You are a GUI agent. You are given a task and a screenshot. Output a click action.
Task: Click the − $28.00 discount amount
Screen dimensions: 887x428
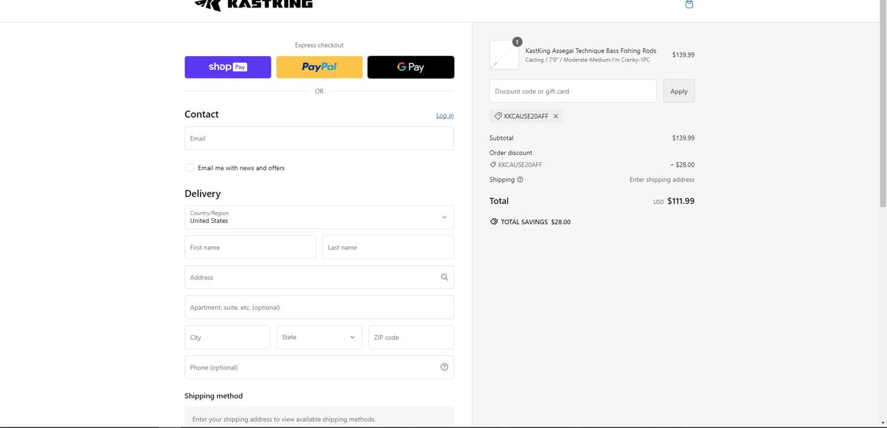(x=682, y=165)
